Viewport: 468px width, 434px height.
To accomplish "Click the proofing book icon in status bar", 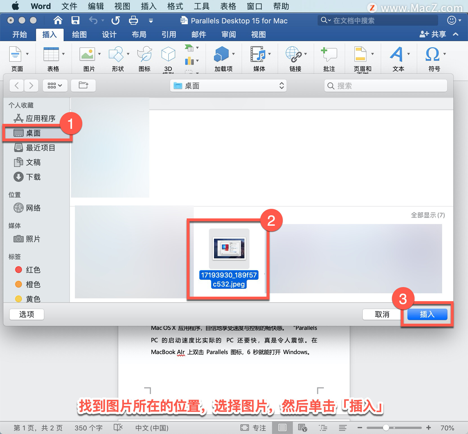I will click(118, 428).
